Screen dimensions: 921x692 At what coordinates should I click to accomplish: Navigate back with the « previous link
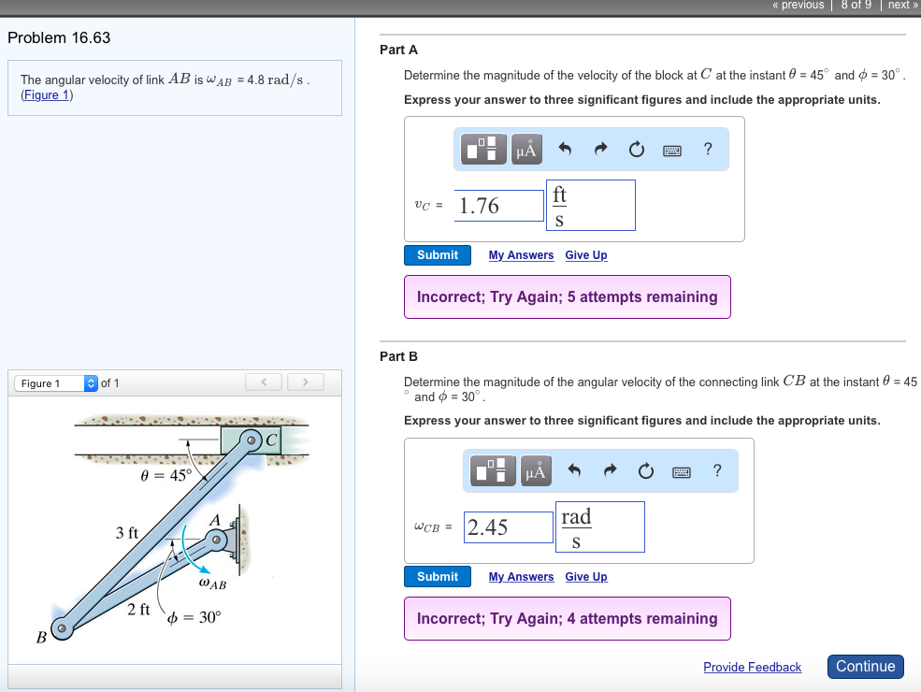coord(797,5)
